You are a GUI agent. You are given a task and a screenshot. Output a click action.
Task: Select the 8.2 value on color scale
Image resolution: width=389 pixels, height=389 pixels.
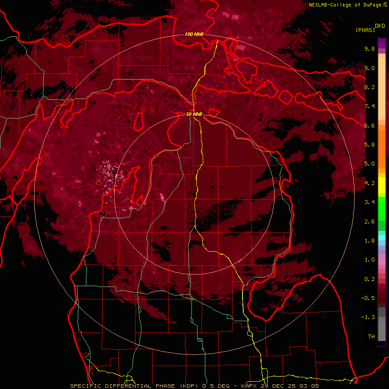click(370, 87)
